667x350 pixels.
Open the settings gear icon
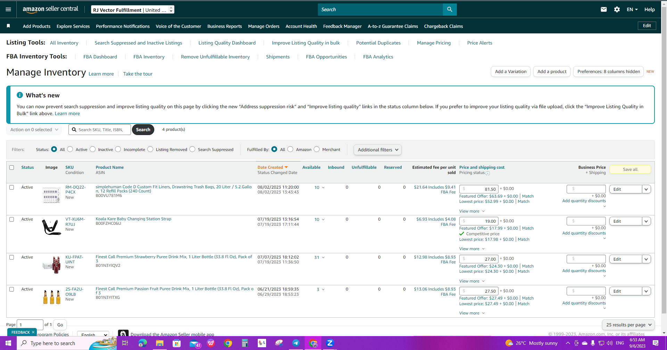pyautogui.click(x=617, y=9)
